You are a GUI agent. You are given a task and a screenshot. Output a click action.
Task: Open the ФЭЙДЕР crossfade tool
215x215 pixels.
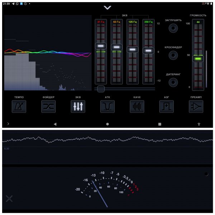pyautogui.click(x=48, y=106)
